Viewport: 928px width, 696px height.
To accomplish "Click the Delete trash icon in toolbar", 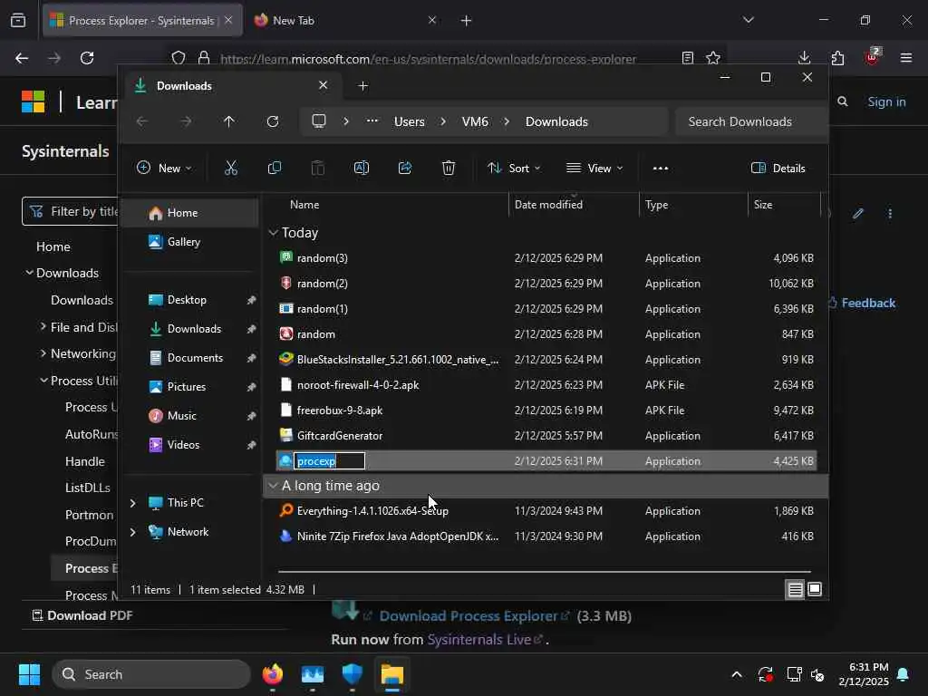I will coord(449,168).
